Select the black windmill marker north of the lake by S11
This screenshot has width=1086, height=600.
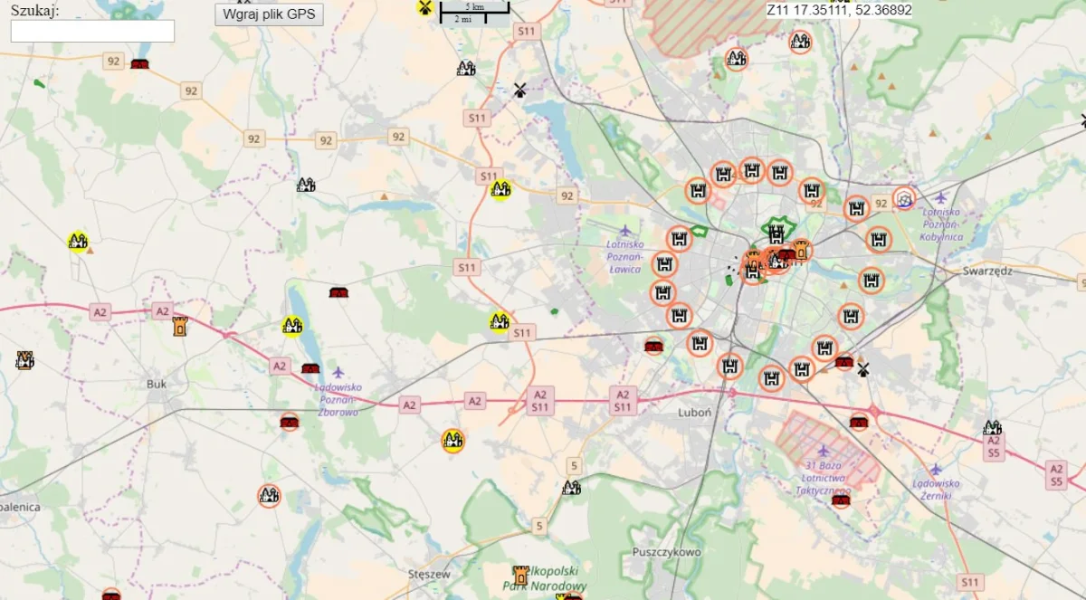[x=519, y=90]
